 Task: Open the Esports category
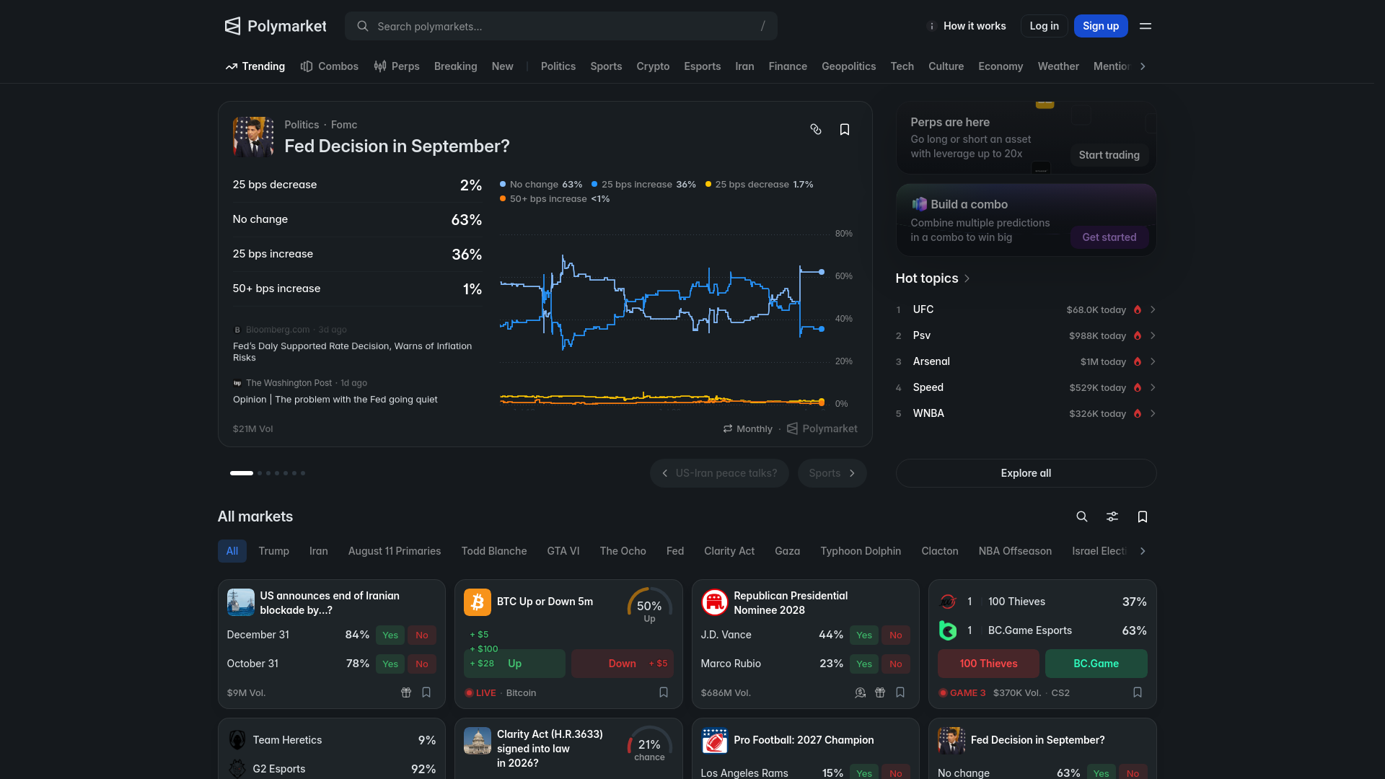tap(703, 66)
